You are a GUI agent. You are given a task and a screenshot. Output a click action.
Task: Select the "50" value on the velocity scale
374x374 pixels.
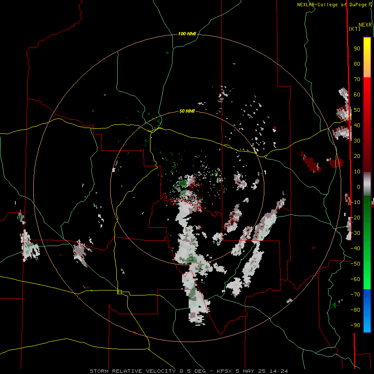pyautogui.click(x=357, y=110)
